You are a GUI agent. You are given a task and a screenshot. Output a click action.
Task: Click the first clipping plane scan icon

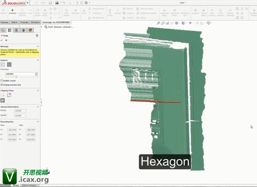[x=3, y=95]
